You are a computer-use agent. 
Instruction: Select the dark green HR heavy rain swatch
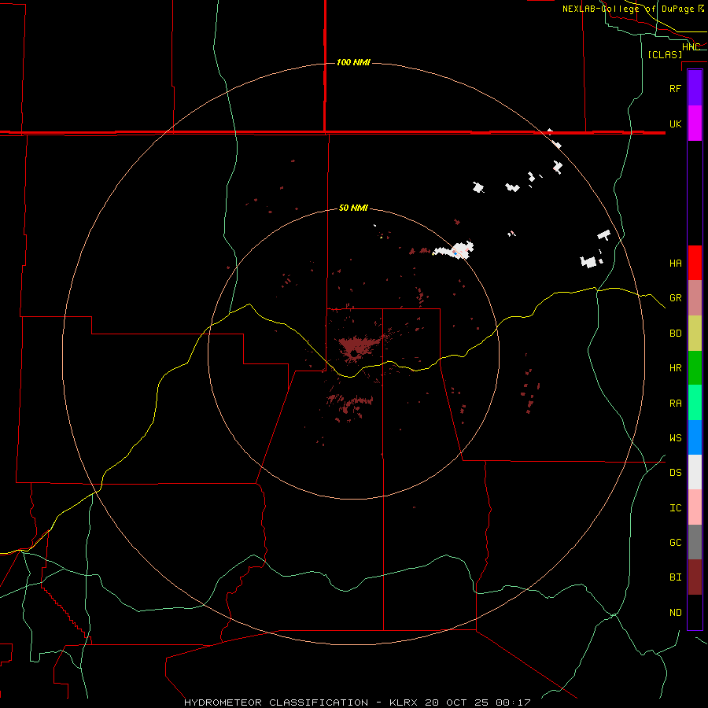[695, 368]
